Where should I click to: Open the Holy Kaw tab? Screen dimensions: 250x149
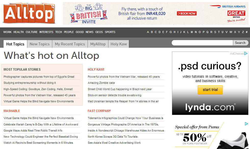[119, 44]
